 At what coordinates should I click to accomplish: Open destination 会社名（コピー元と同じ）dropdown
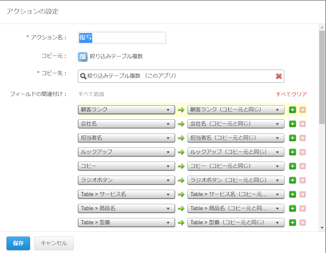[x=236, y=124]
